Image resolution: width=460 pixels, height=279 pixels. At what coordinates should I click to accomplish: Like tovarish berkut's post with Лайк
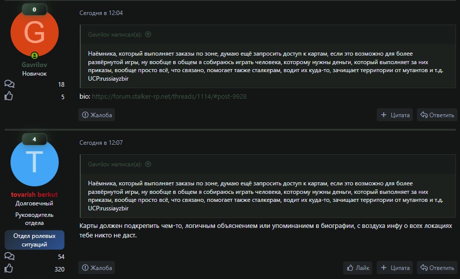(x=358, y=267)
